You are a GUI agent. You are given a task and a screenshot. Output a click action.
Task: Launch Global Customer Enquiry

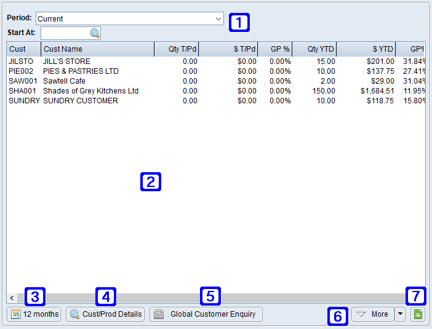click(206, 314)
